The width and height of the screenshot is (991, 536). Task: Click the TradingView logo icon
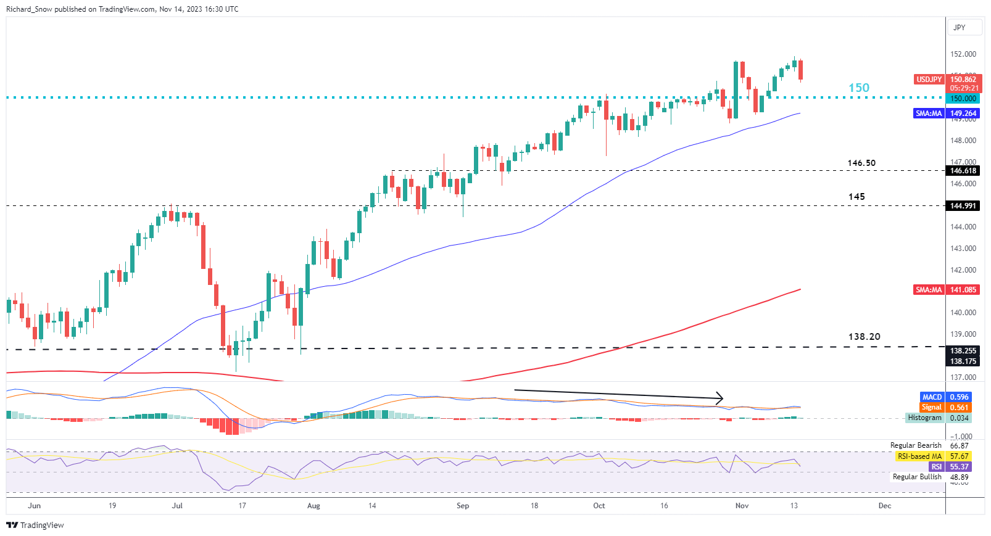(x=12, y=525)
